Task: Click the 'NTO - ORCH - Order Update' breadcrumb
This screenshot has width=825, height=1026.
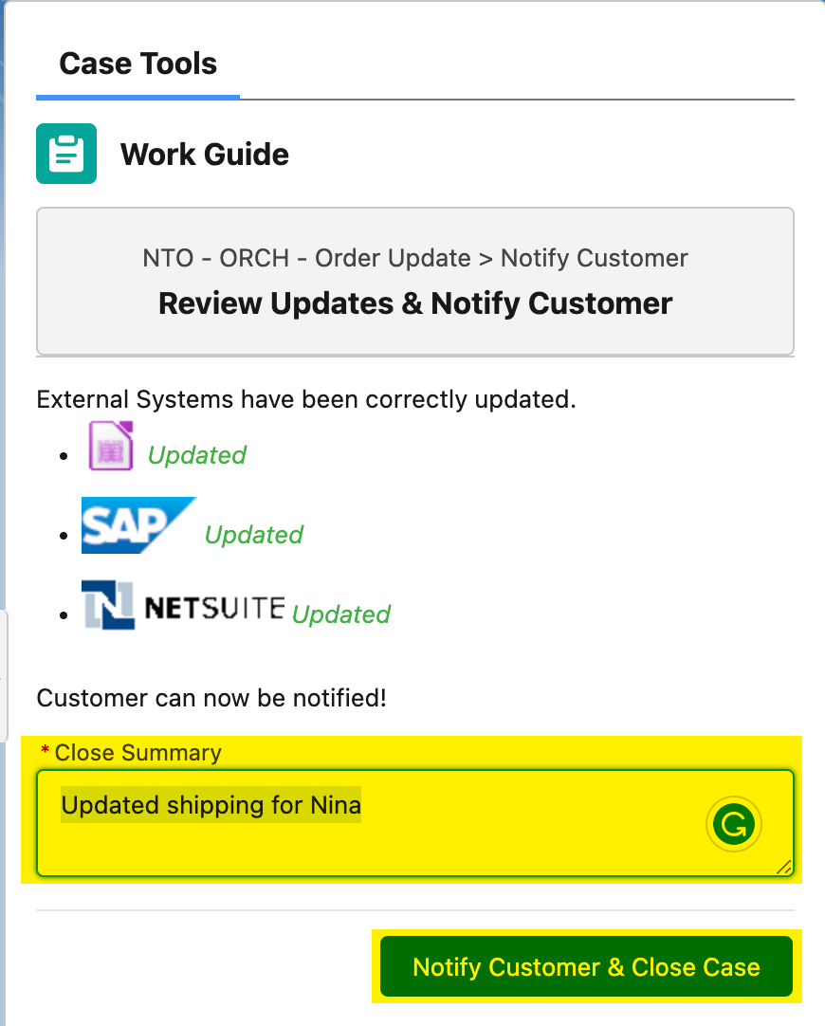Action: [x=307, y=258]
